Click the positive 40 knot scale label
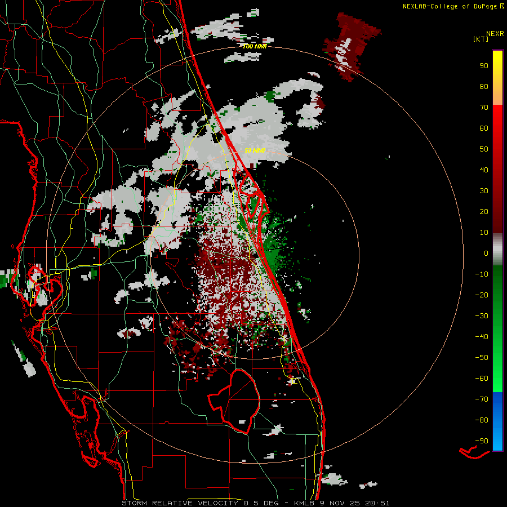This screenshot has width=507, height=507. [484, 170]
